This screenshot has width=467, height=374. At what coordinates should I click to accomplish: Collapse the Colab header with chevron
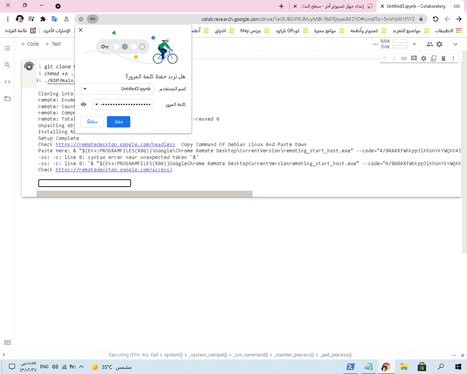tap(455, 44)
